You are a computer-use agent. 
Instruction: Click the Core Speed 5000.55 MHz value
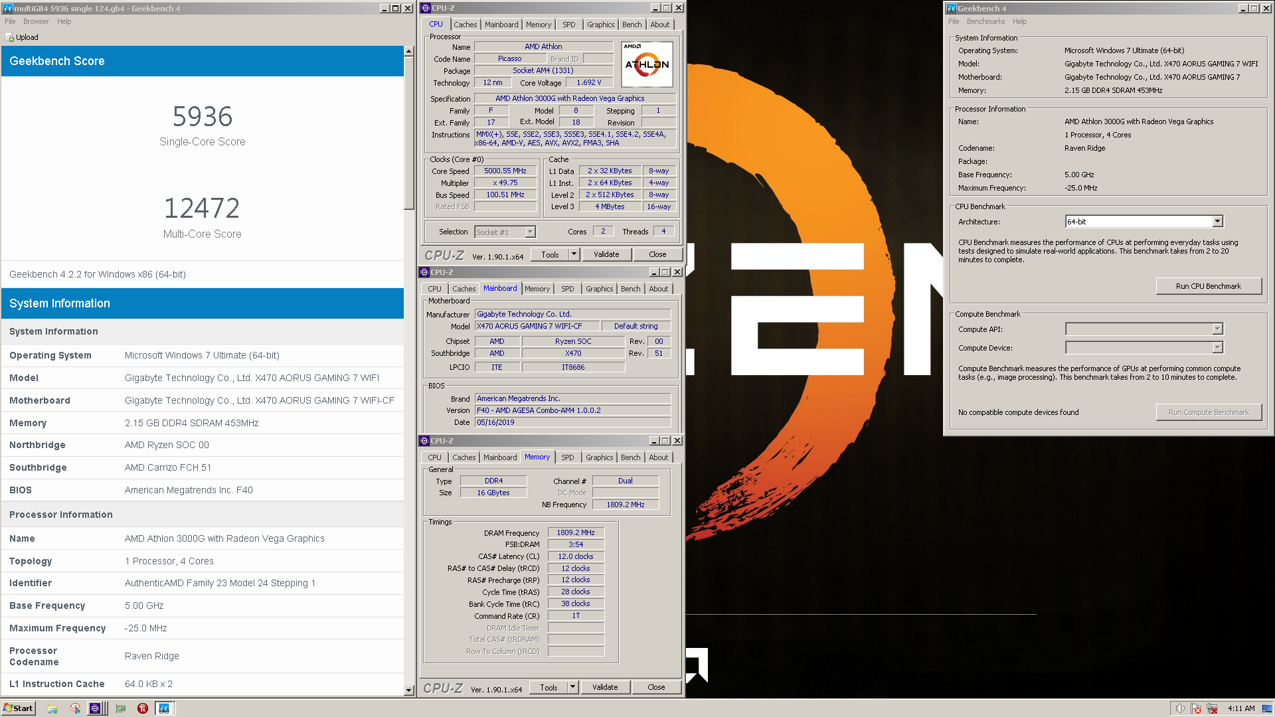pos(505,171)
